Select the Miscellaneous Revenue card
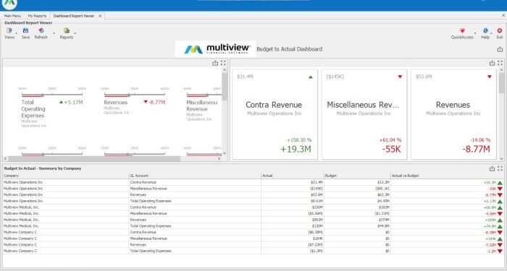 pos(364,114)
